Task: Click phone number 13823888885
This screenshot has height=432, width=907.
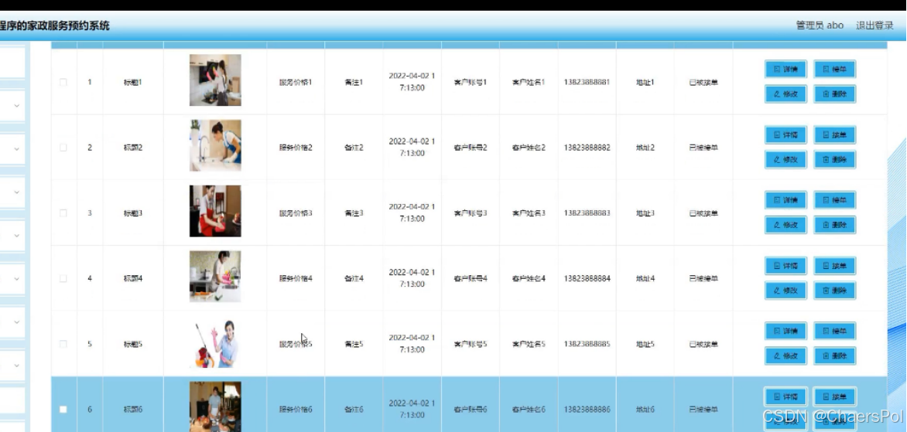Action: (587, 344)
